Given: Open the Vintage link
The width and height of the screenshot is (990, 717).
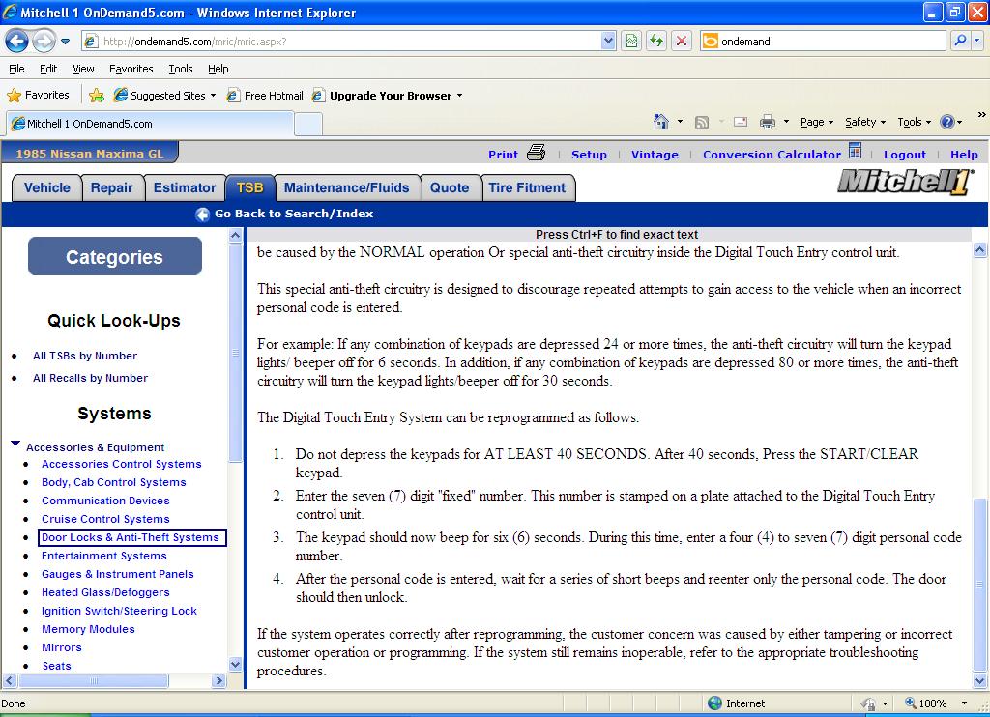Looking at the screenshot, I should click(x=655, y=155).
